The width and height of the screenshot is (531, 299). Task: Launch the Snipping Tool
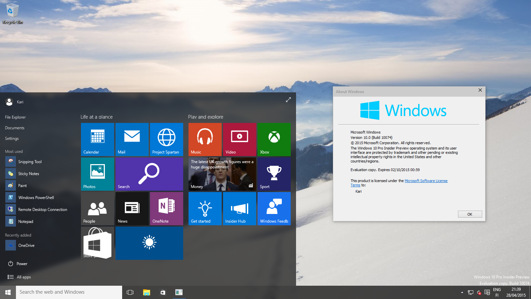pos(30,161)
